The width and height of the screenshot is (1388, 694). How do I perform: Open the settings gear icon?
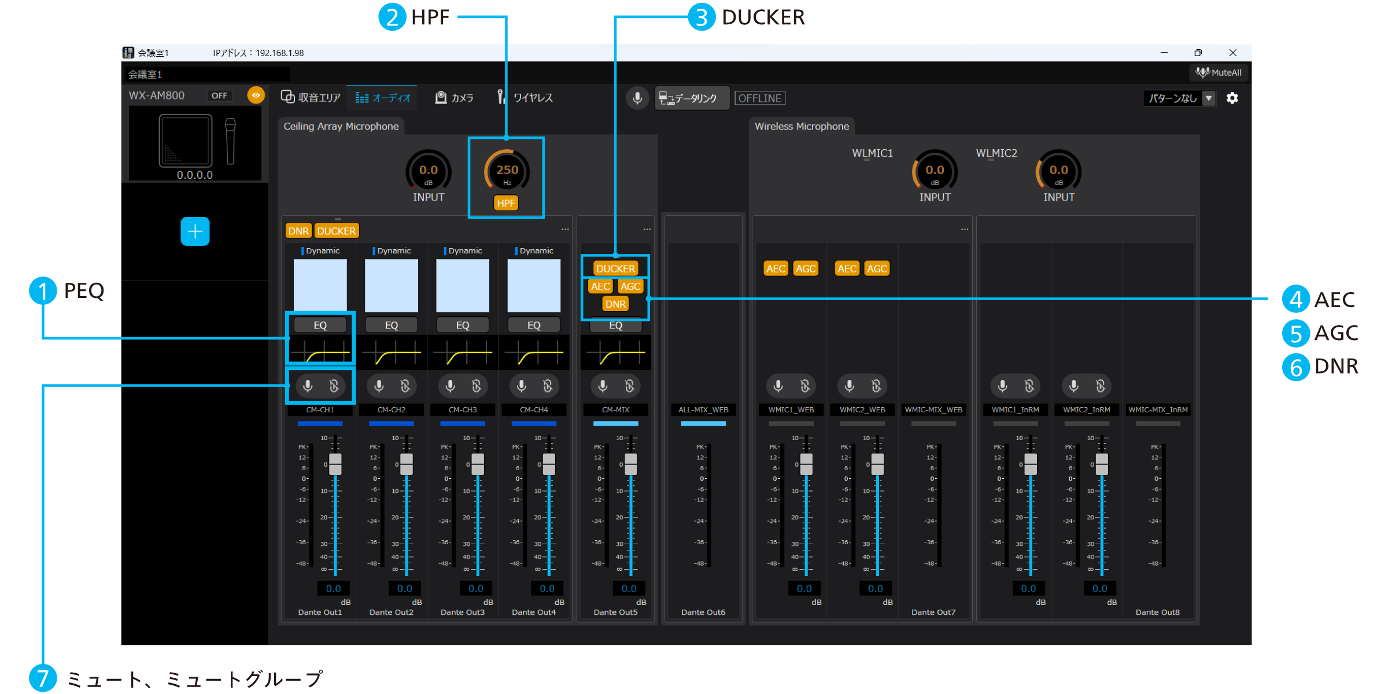(1232, 98)
